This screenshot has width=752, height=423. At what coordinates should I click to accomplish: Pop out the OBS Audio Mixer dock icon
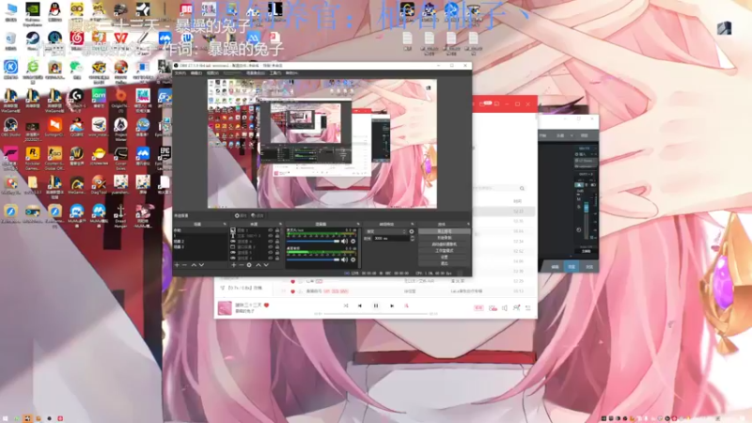358,224
